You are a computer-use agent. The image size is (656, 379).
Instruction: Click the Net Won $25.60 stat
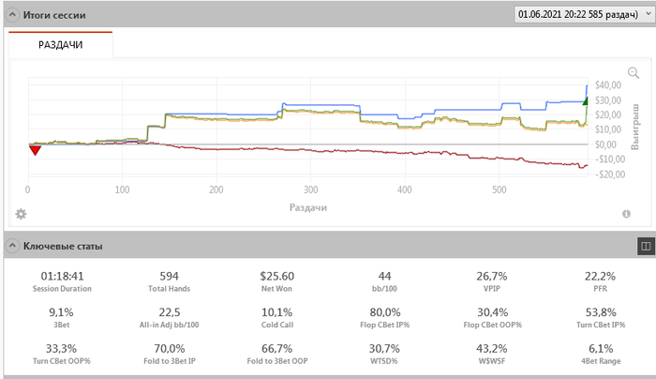coord(276,281)
